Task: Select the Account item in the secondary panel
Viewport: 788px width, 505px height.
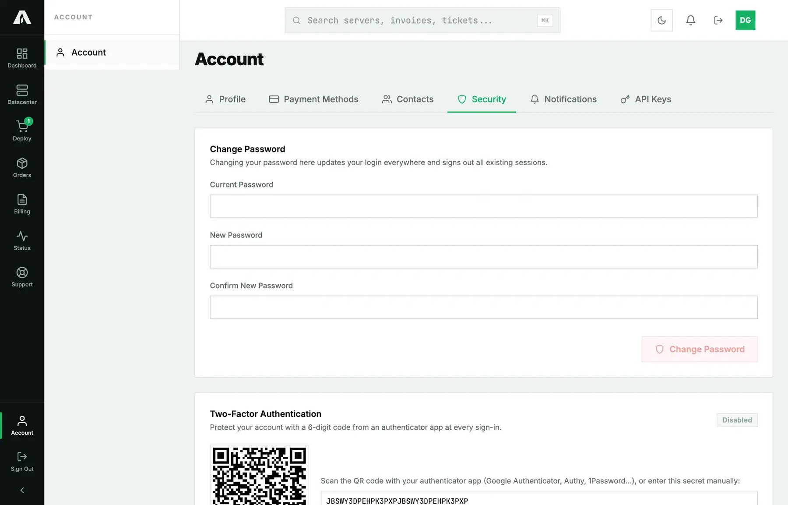Action: [x=112, y=53]
